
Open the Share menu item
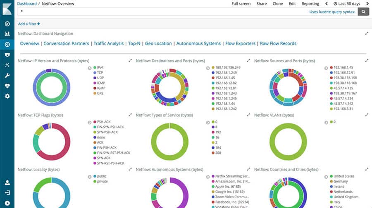261,4
